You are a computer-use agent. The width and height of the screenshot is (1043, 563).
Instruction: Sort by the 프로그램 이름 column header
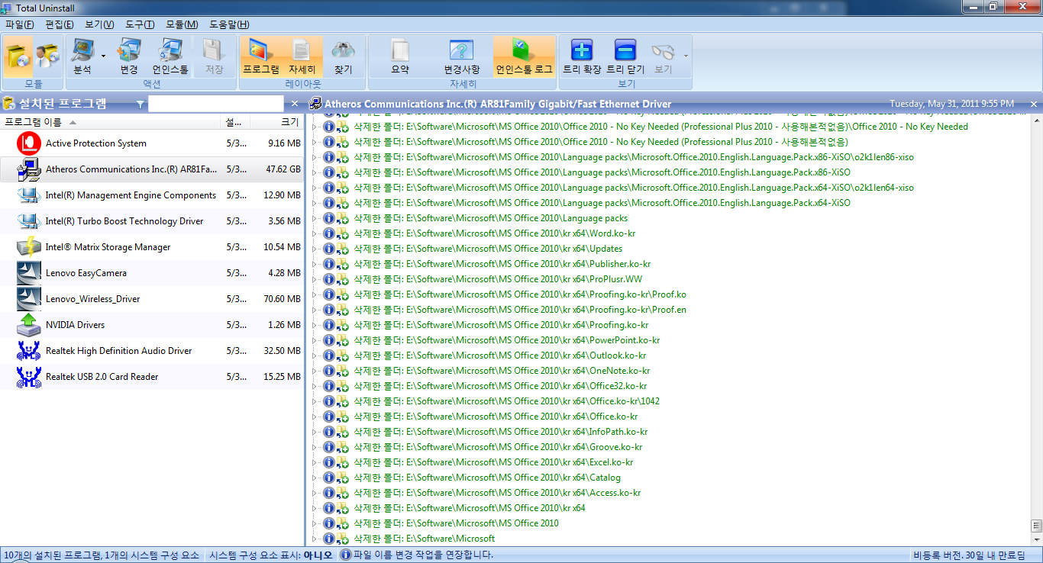(111, 122)
